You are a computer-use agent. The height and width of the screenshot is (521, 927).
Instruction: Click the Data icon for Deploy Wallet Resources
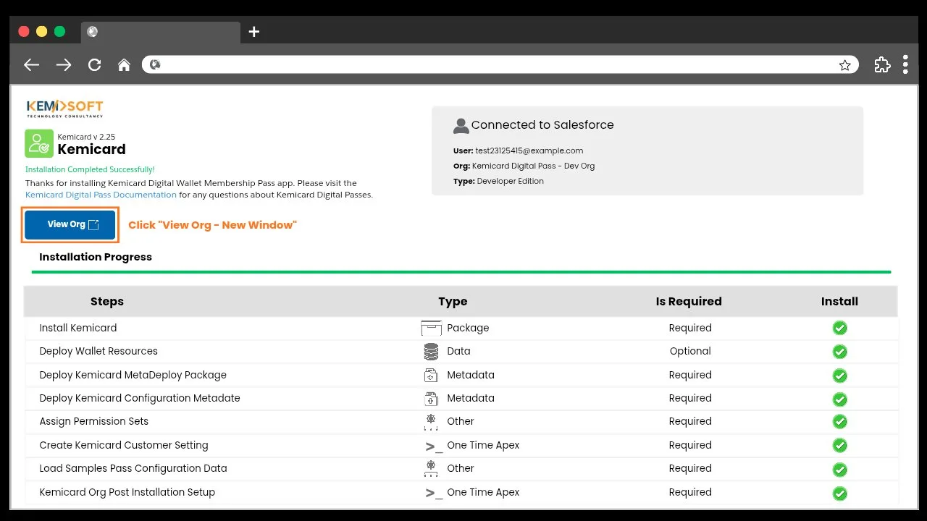click(x=431, y=352)
